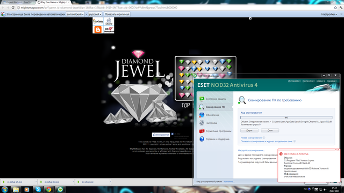Open a new Chrome tab
This screenshot has width=344, height=193.
point(74,2)
